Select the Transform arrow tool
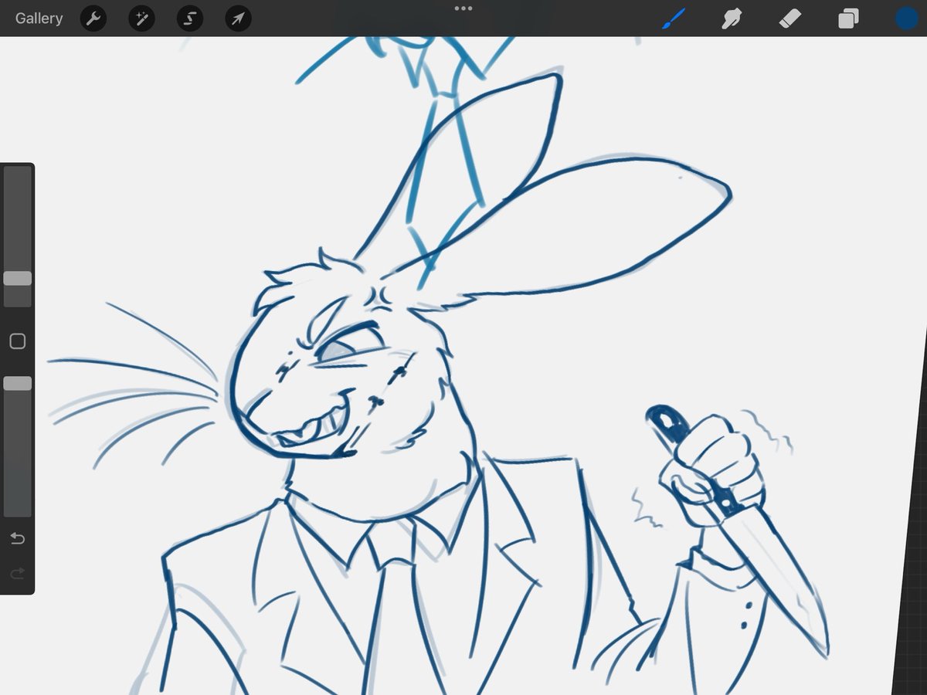927x695 pixels. (236, 19)
